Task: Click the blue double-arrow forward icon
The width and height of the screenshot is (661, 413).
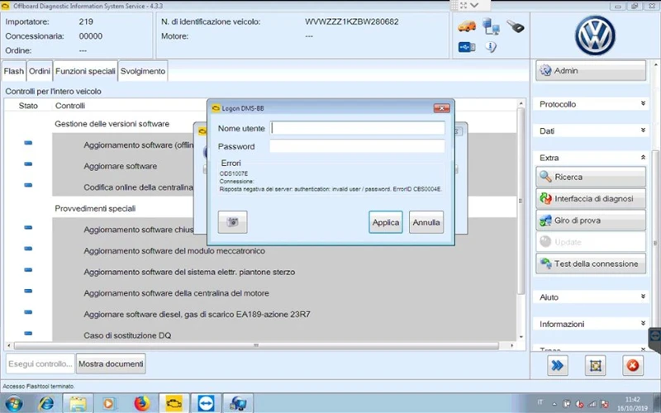Action: point(557,365)
